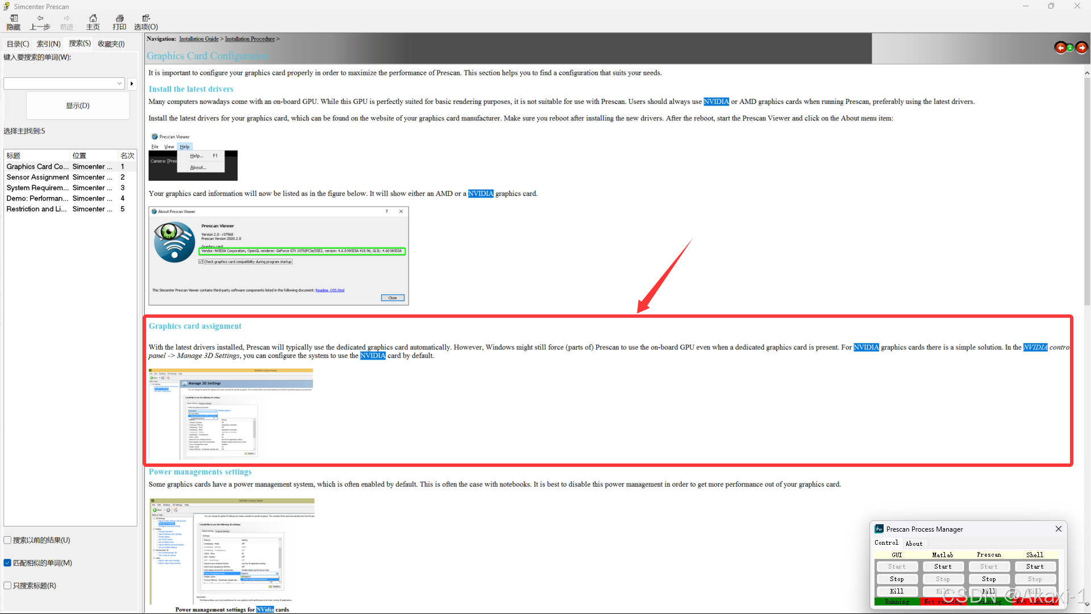Select 'Sensor Assignment' search result

(38, 177)
